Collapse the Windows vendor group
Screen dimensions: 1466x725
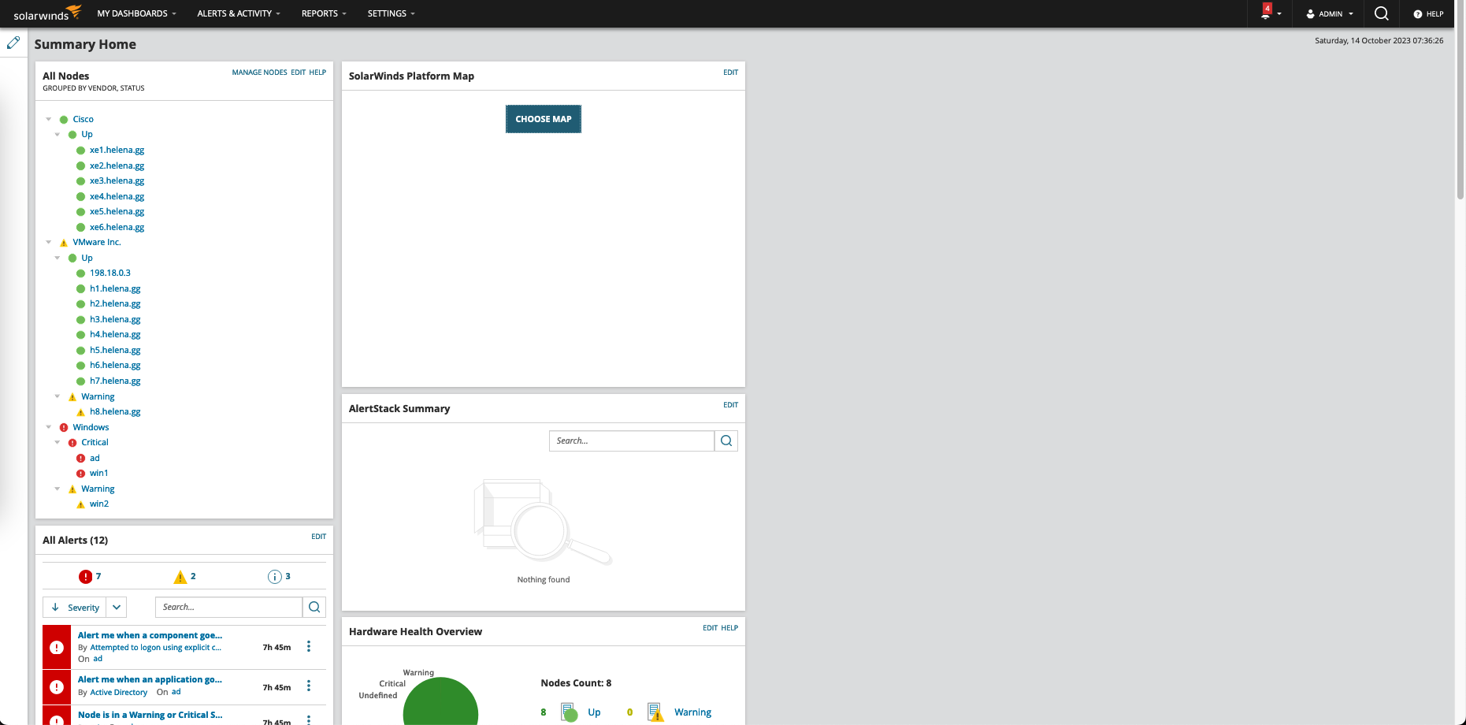pos(49,427)
